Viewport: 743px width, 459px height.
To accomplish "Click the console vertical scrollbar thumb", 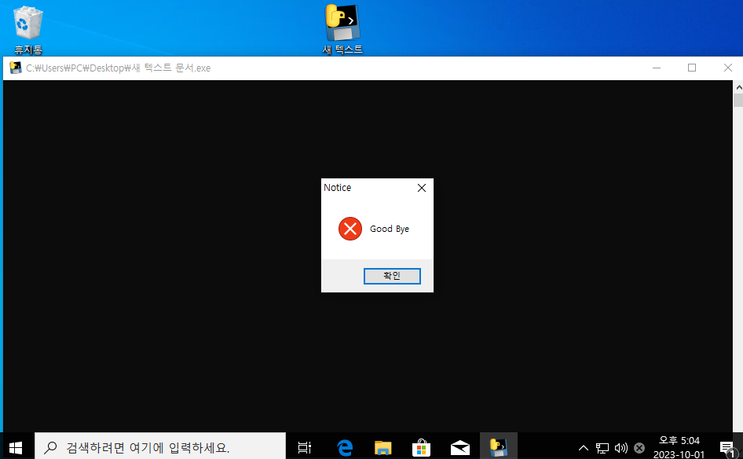I will [x=738, y=100].
